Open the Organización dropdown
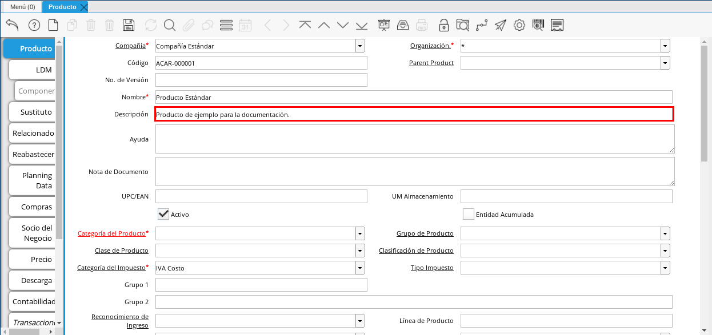This screenshot has height=335, width=712. click(665, 46)
